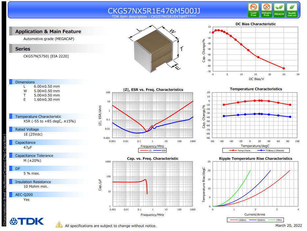The height and width of the screenshot is (231, 307).
Task: Click T dimension value 5.00±0.50 mm
Action: [47, 95]
